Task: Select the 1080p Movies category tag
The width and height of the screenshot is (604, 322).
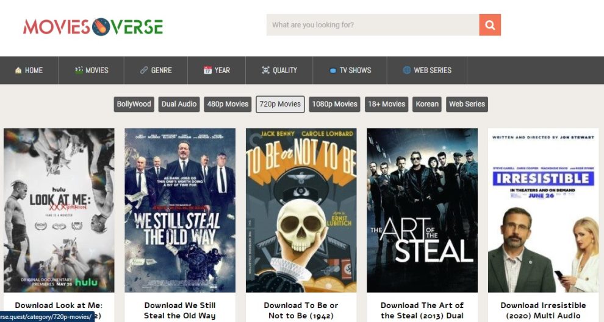Action: point(335,104)
